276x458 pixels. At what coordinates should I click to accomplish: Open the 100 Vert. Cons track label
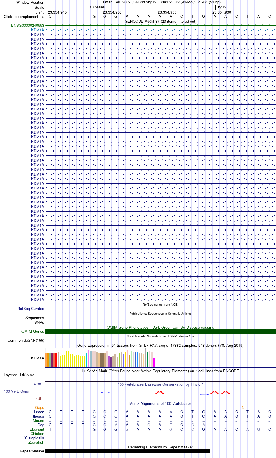pos(16,391)
